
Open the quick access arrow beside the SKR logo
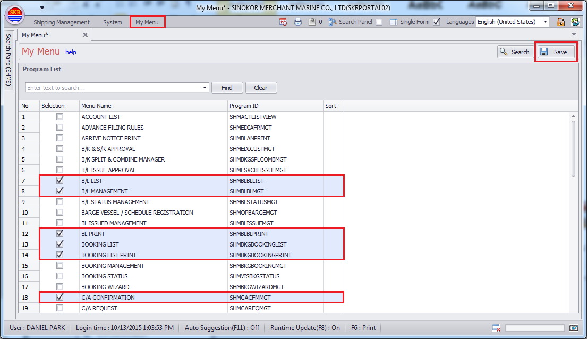click(42, 7)
